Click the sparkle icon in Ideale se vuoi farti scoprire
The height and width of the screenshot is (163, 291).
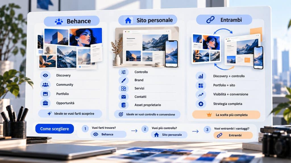(x=49, y=114)
